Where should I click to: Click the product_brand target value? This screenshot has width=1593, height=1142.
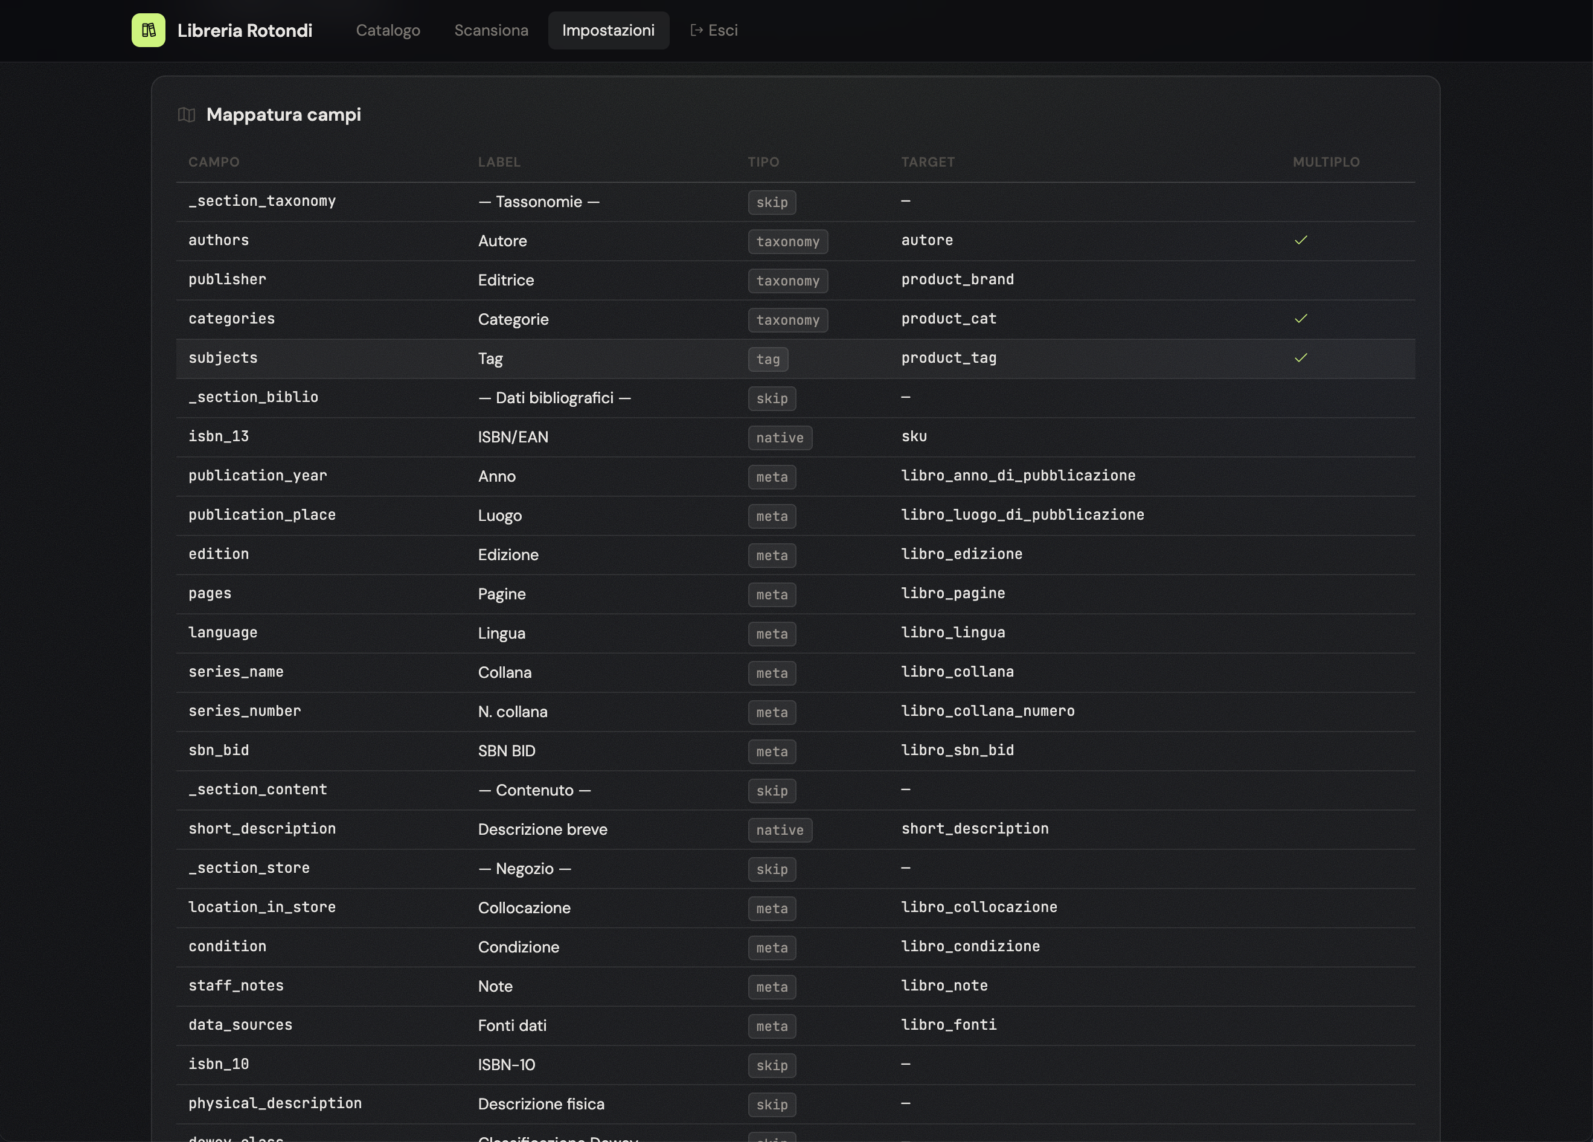pos(957,279)
